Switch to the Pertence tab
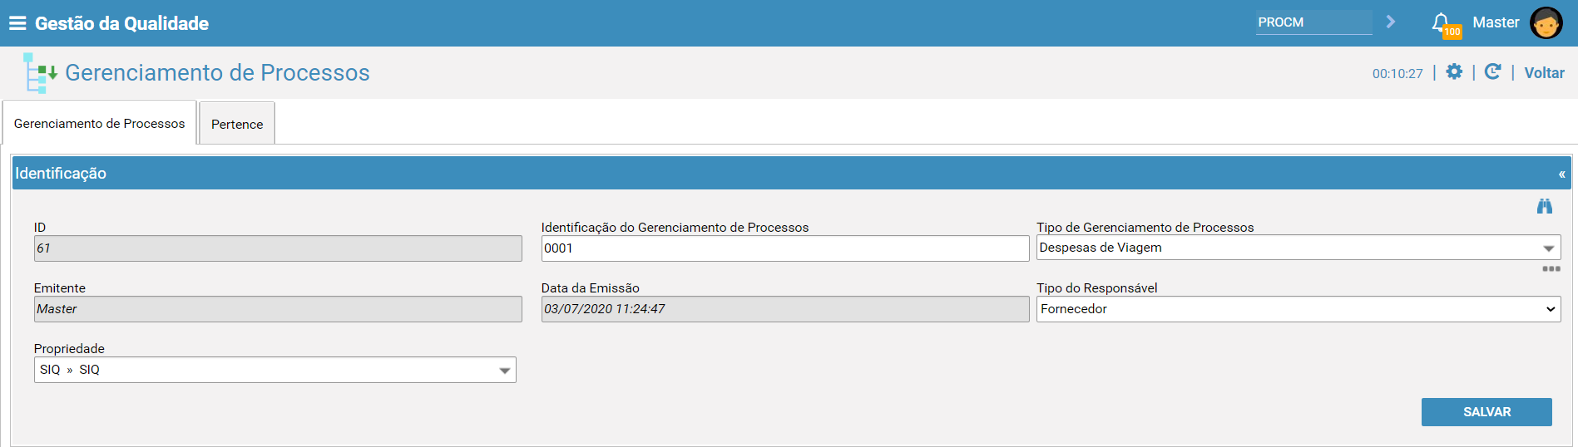The width and height of the screenshot is (1578, 447). click(237, 124)
